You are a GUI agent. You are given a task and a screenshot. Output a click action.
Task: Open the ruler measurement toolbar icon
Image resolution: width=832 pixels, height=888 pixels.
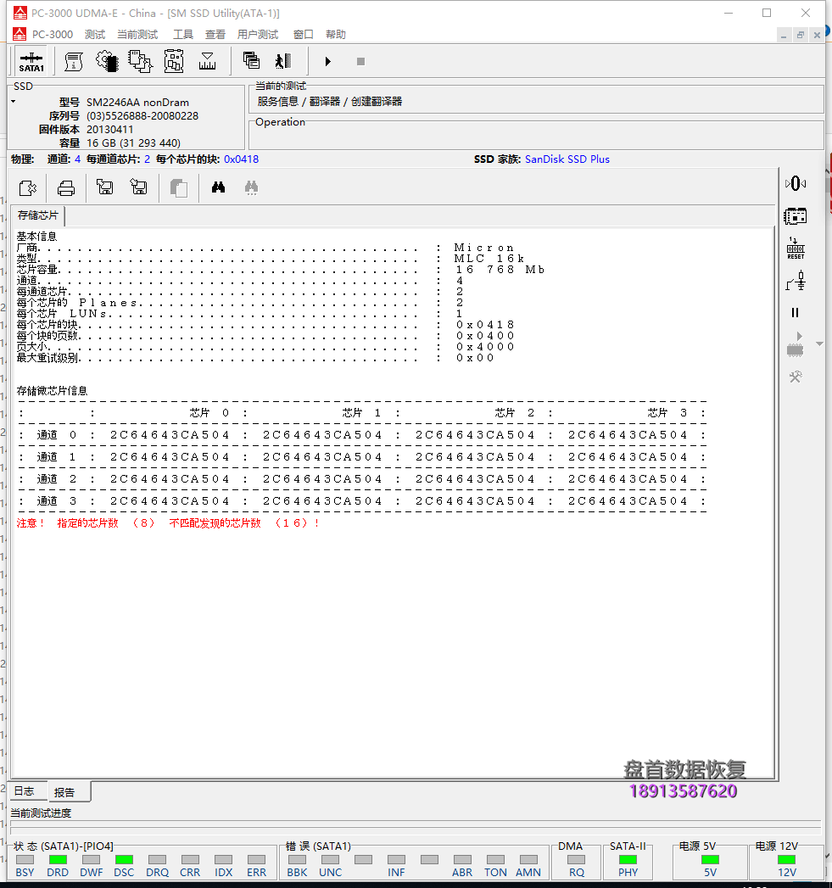click(207, 61)
